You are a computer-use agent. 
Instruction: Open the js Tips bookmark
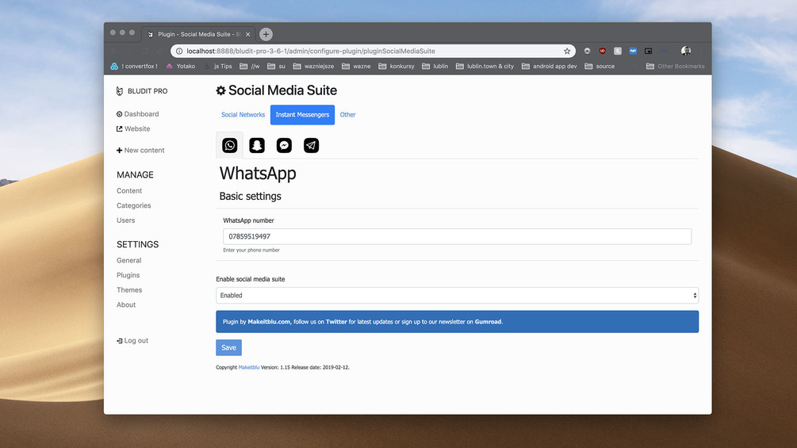pyautogui.click(x=218, y=66)
